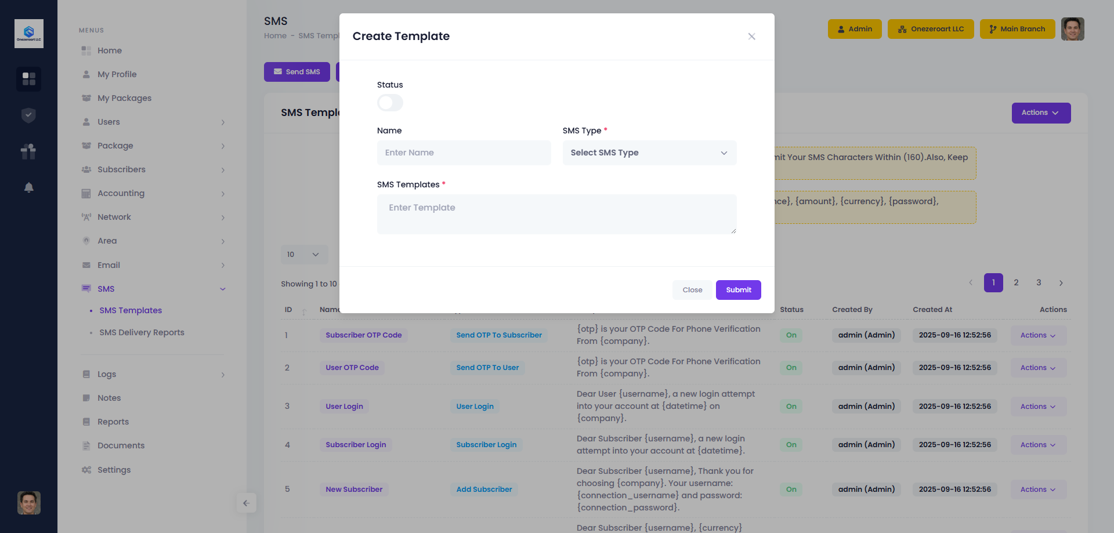Click the Onezeroart LLC logo icon
This screenshot has width=1114, height=533.
click(28, 34)
